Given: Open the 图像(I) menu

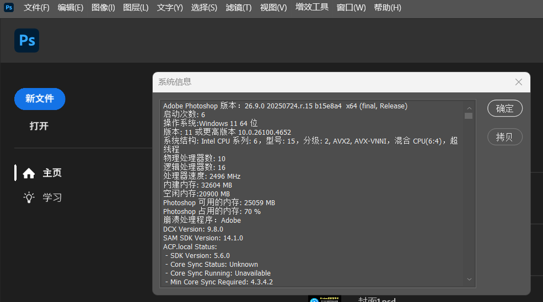Looking at the screenshot, I should click(103, 8).
